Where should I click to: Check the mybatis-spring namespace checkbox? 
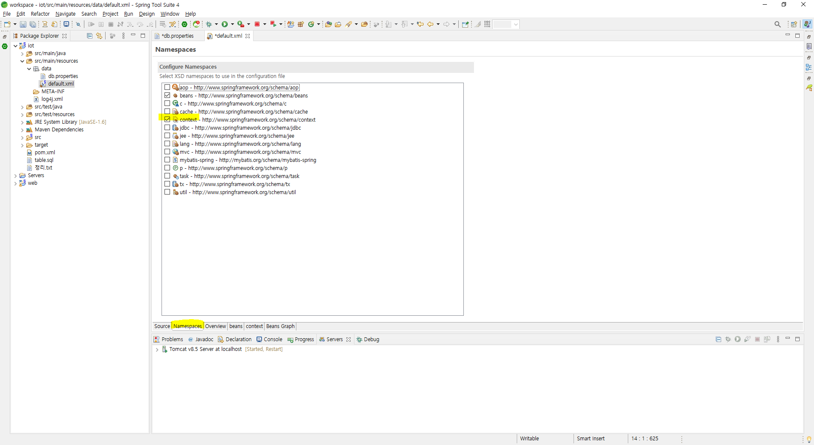167,160
